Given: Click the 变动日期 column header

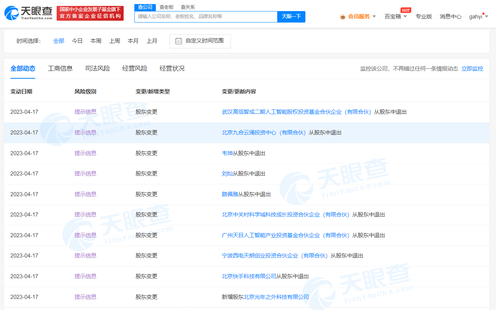Looking at the screenshot, I should 21,92.
